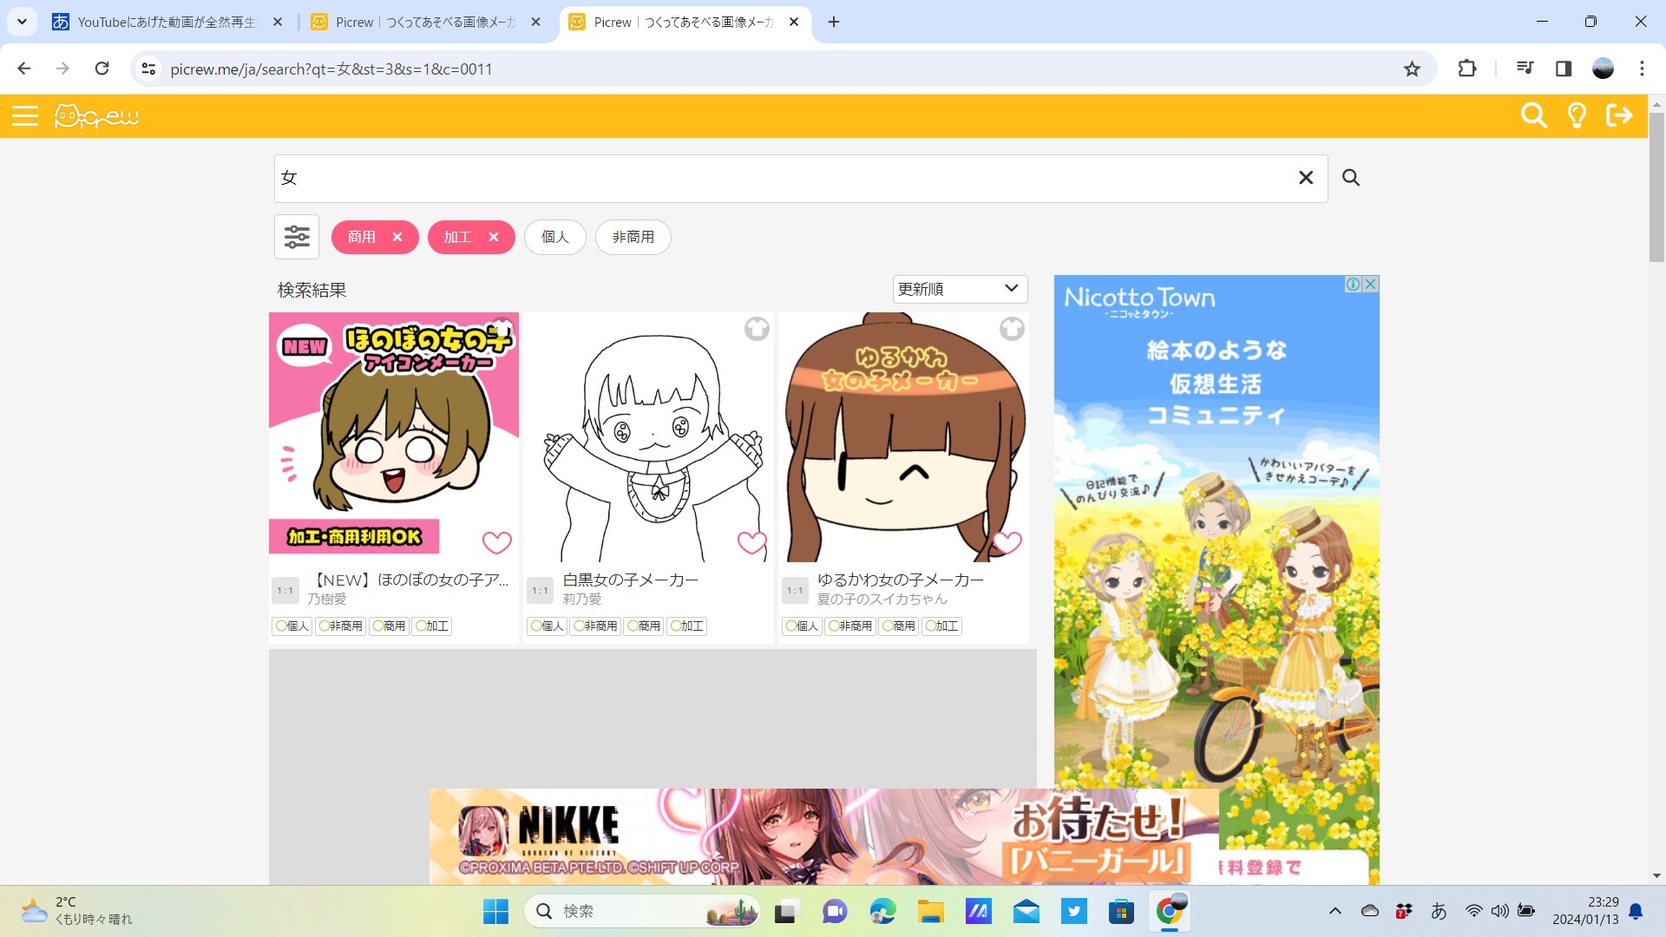Click 商用 tag under ほのぼの女の子 maker
The height and width of the screenshot is (937, 1666).
tap(389, 626)
